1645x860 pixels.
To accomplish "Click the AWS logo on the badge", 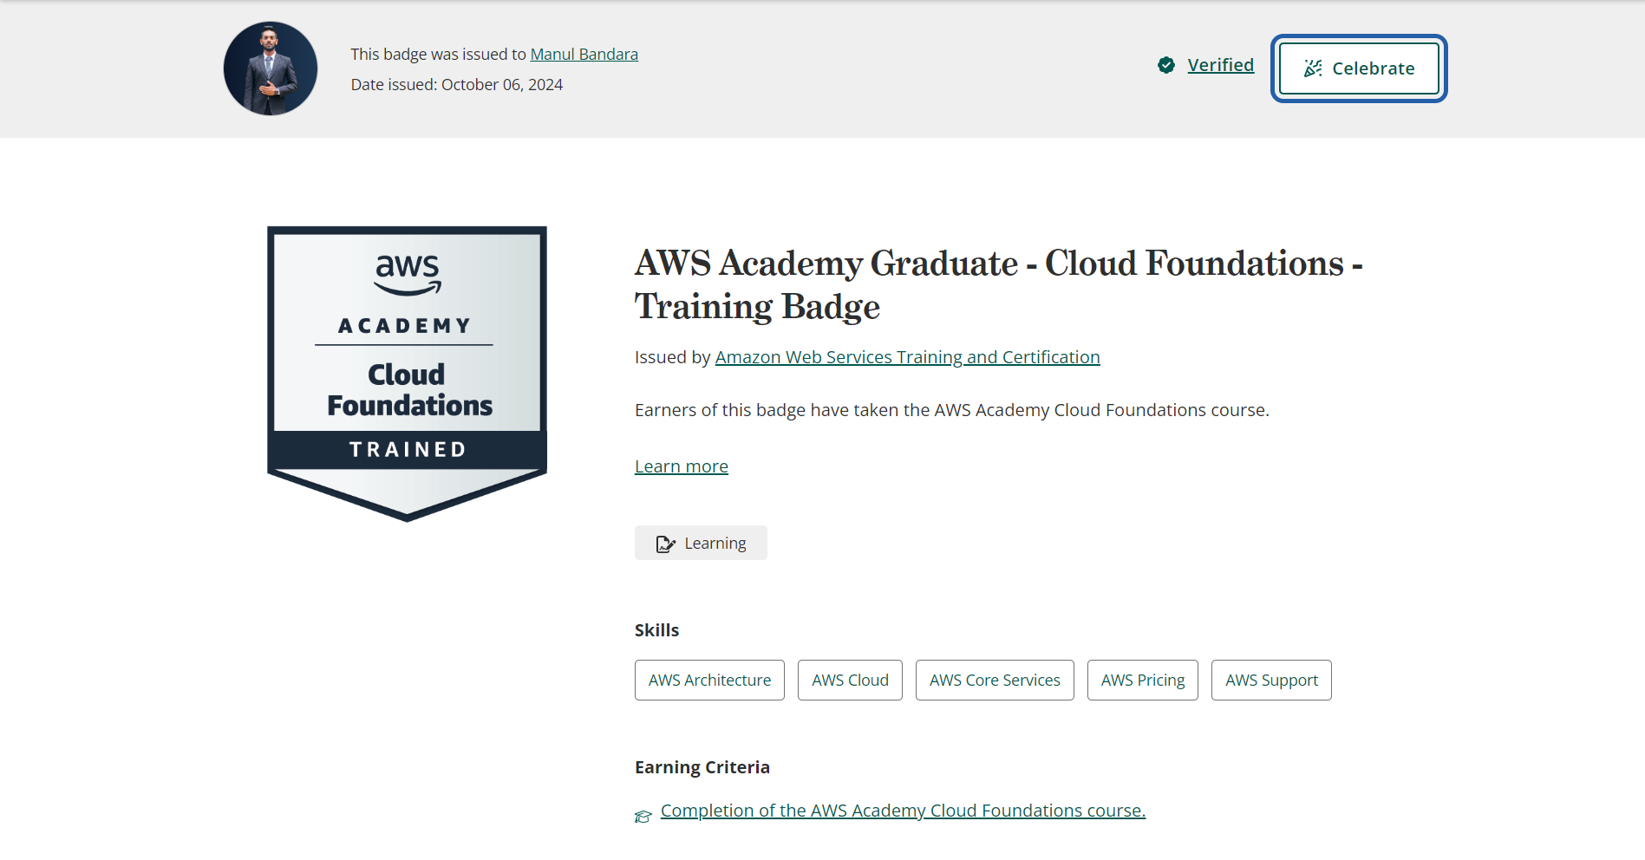I will (x=406, y=271).
